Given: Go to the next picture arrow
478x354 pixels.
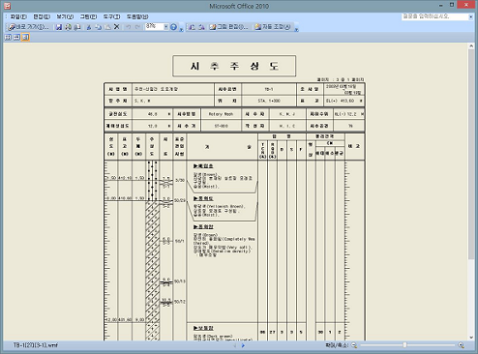Looking at the screenshot, I should (x=243, y=345).
